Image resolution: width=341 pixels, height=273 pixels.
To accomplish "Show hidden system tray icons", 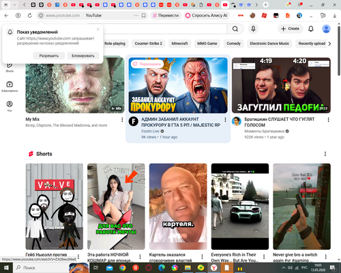I will [x=284, y=268].
